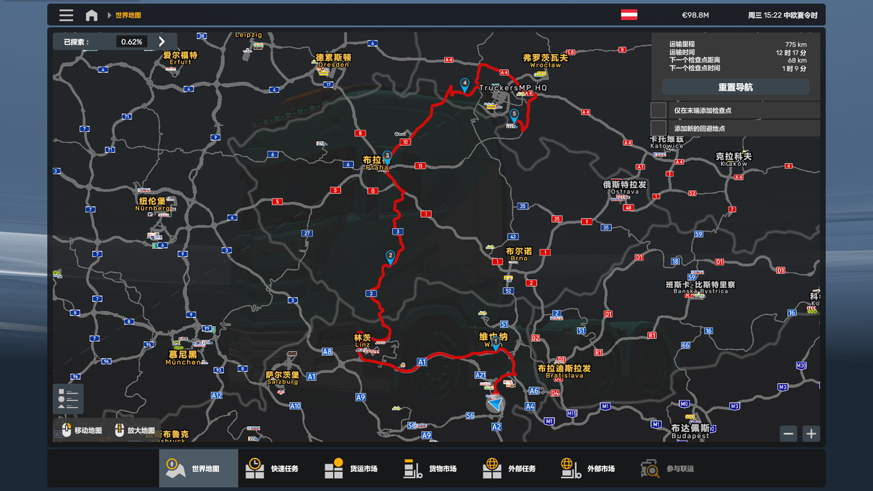
Task: Click the Ostrava city label
Action: pos(625,188)
